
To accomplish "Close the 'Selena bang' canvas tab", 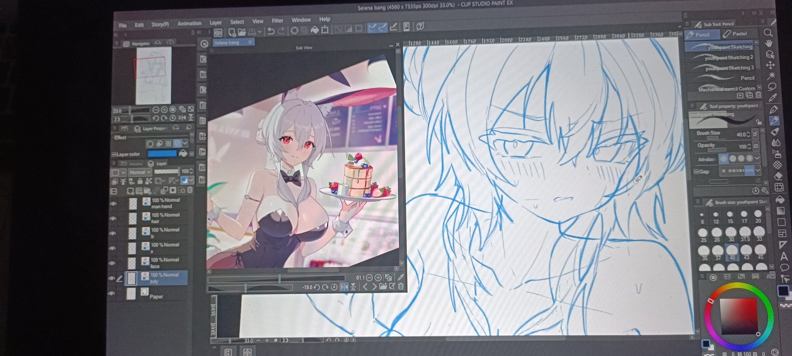I will (x=250, y=42).
